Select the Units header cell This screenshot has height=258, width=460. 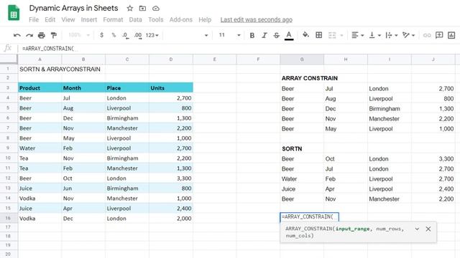[x=171, y=87]
